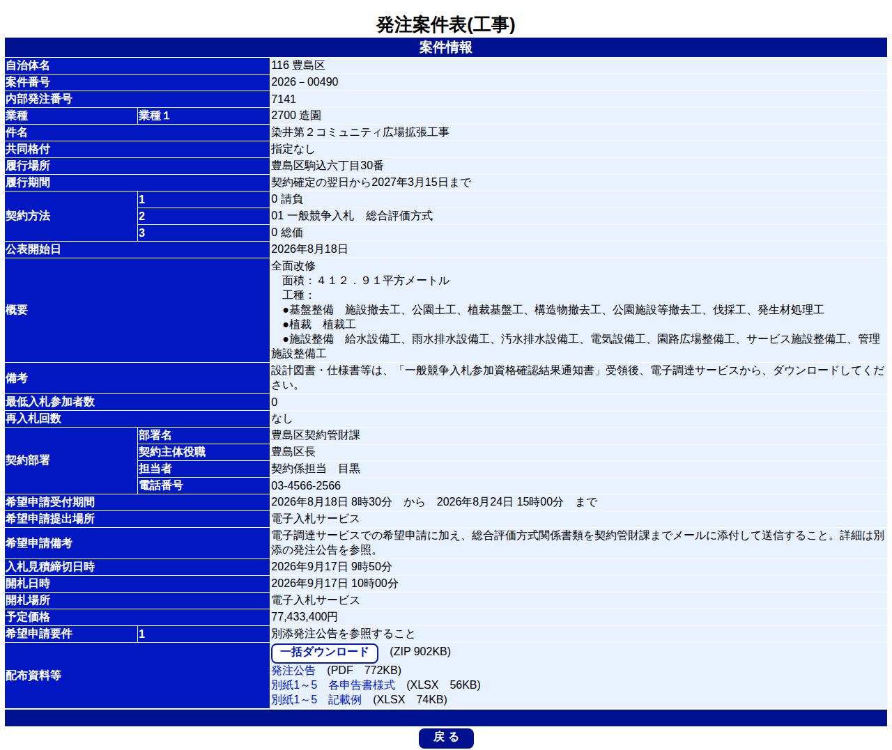This screenshot has height=750, width=892.
Task: Click the 内部発注番号 value 7141
Action: 284,99
